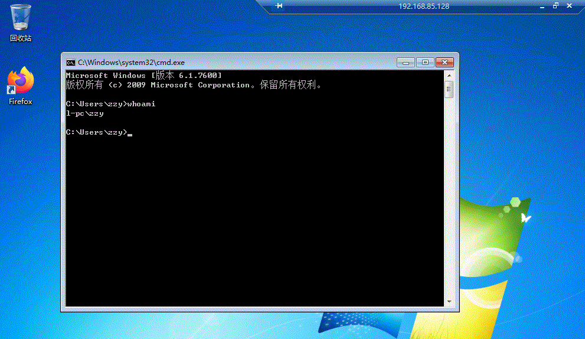Click the empty scrollbar track below the thumb

(x=449, y=197)
